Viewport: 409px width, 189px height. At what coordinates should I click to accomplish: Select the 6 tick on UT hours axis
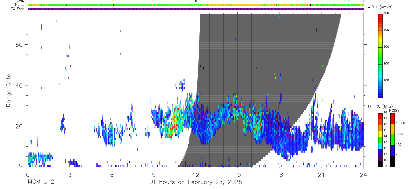[112, 174]
